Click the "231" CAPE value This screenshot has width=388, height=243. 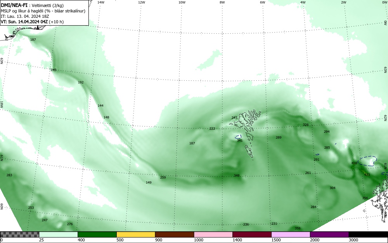coord(274,224)
